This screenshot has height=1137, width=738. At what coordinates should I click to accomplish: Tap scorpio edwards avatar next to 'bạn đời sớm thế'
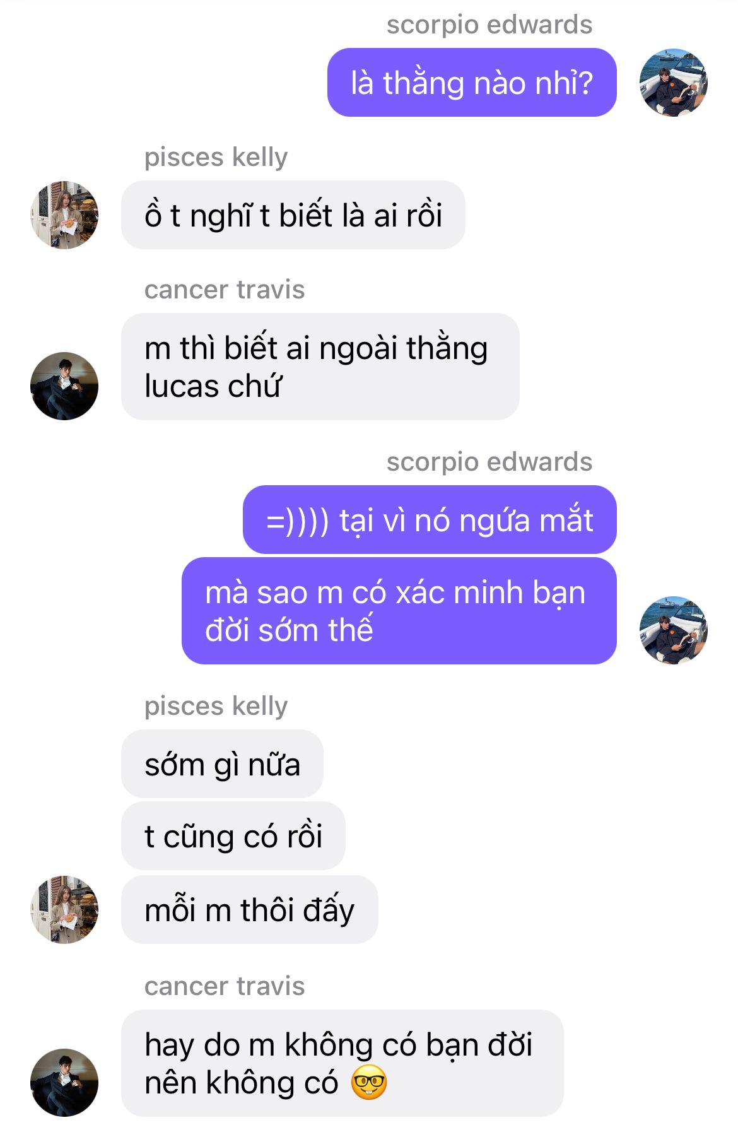673,630
